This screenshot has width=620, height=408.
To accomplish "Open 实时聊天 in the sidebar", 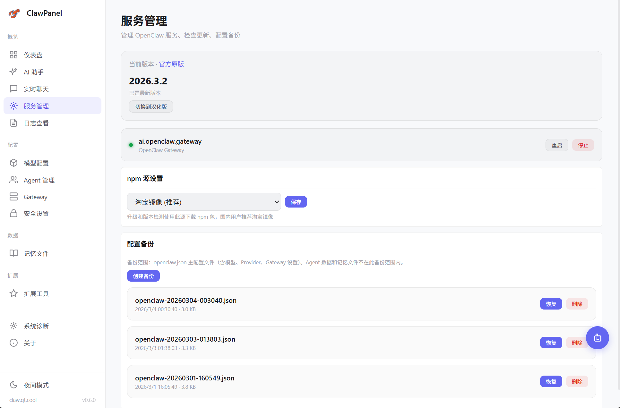I will 52,89.
